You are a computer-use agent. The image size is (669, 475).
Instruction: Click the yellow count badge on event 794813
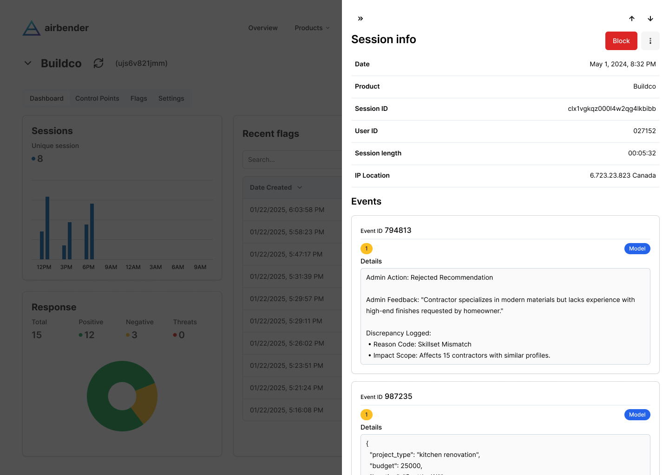[367, 249]
